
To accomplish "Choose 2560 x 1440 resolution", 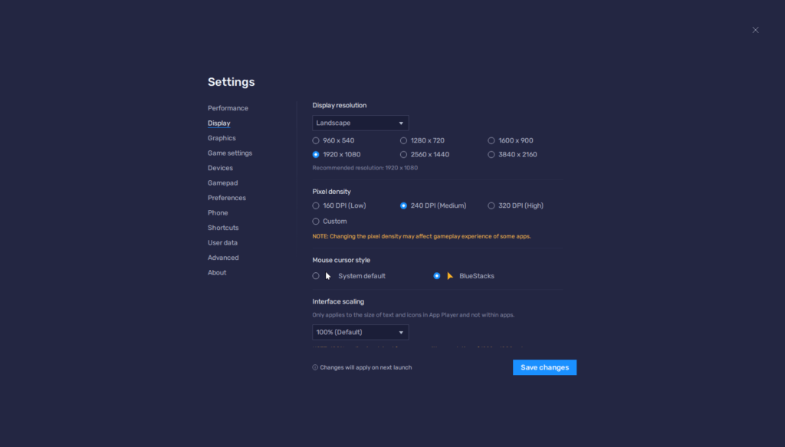I will (403, 155).
